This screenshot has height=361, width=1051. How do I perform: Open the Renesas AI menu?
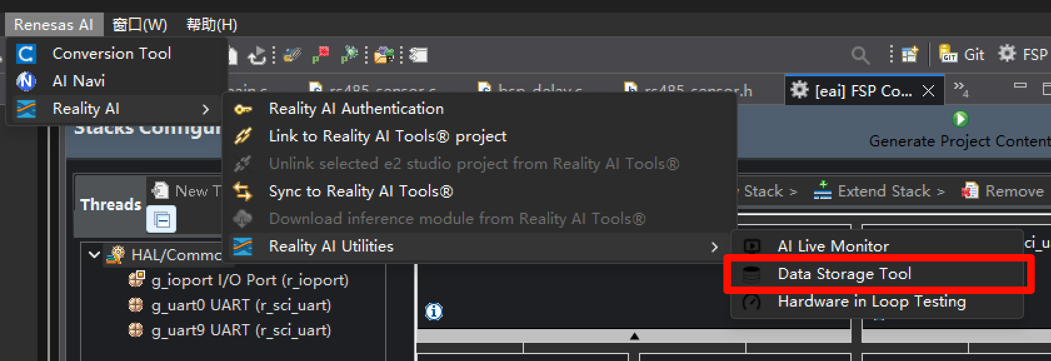[x=54, y=24]
